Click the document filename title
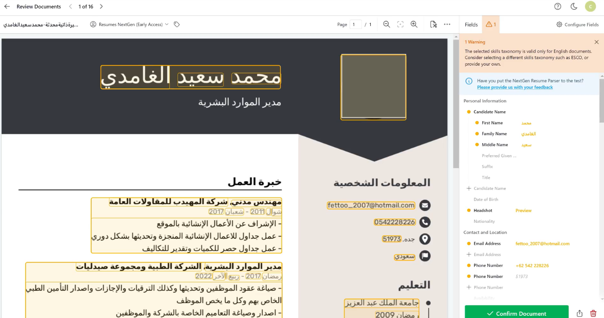This screenshot has height=318, width=604. 41,25
